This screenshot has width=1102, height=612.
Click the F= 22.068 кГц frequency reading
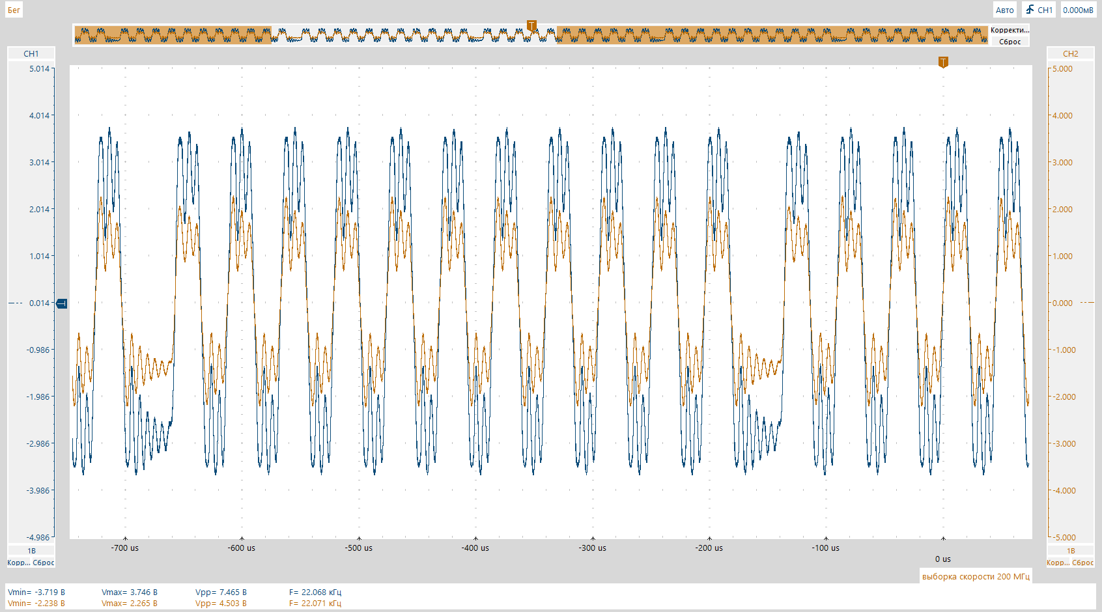coord(315,592)
